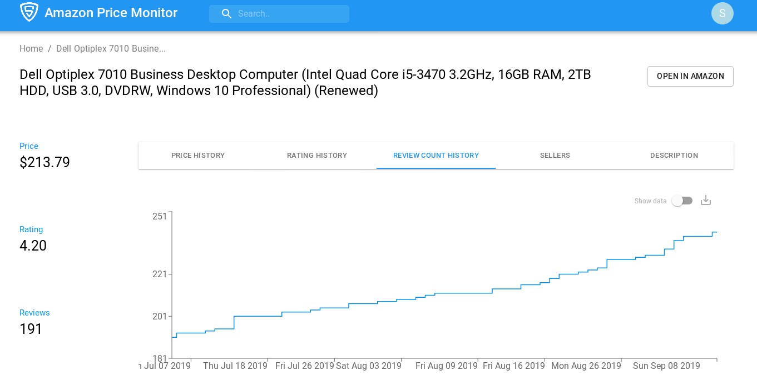Click the Amazon Price Monitor title
This screenshot has height=385, width=757.
pos(111,13)
